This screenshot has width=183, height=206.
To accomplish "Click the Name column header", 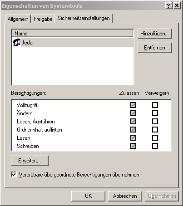I will [x=72, y=34].
